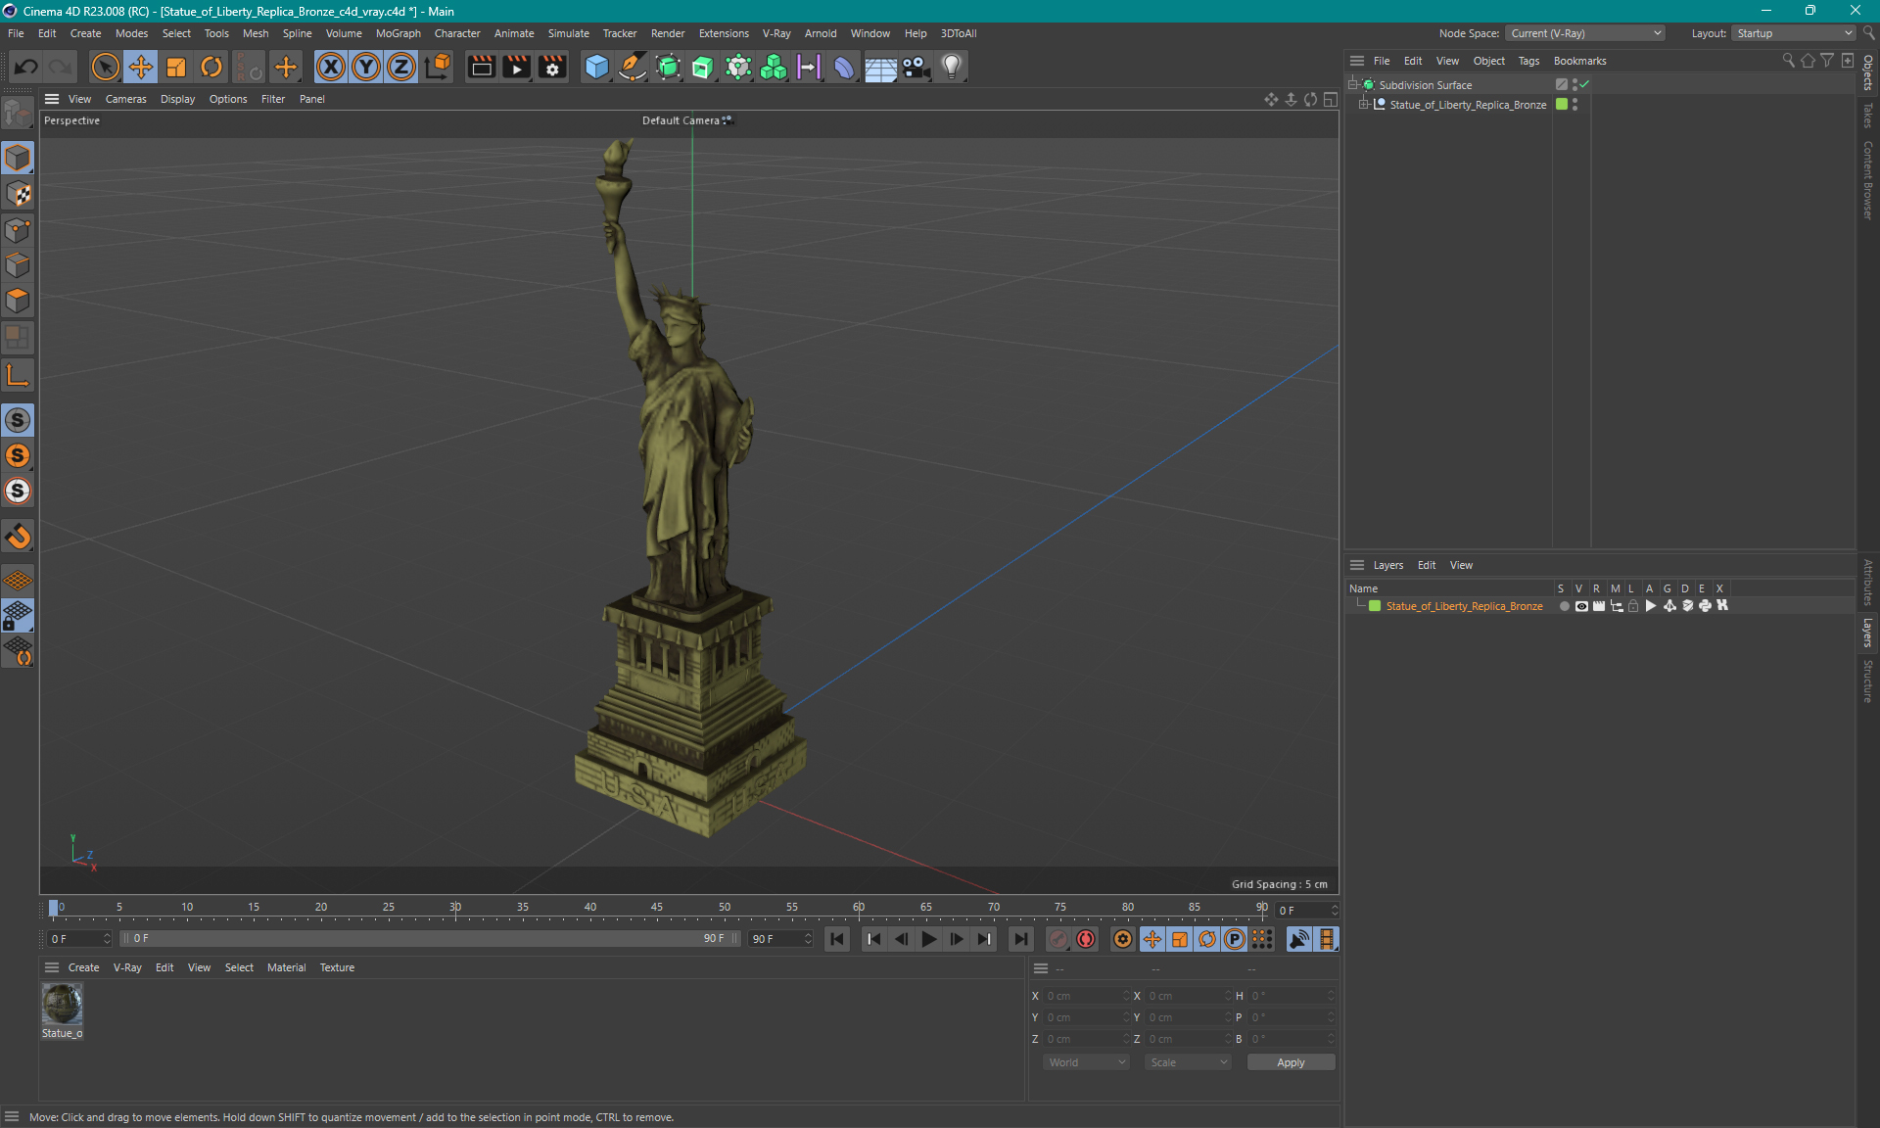The image size is (1880, 1128).
Task: Collapse the Subdivision Surface tree item
Action: coord(1353,84)
